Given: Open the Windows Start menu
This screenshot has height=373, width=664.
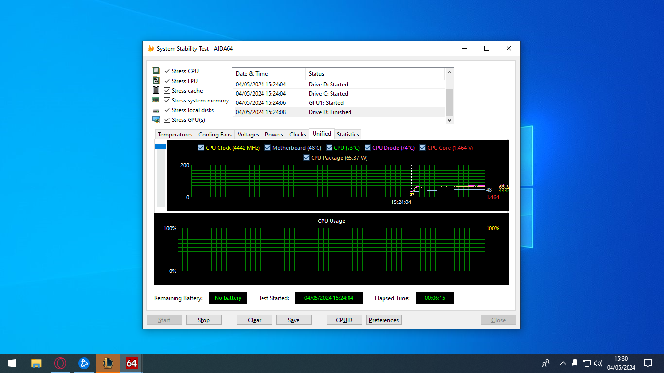Looking at the screenshot, I should click(12, 363).
